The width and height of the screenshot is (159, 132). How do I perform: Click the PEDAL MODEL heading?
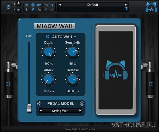pos(61,104)
